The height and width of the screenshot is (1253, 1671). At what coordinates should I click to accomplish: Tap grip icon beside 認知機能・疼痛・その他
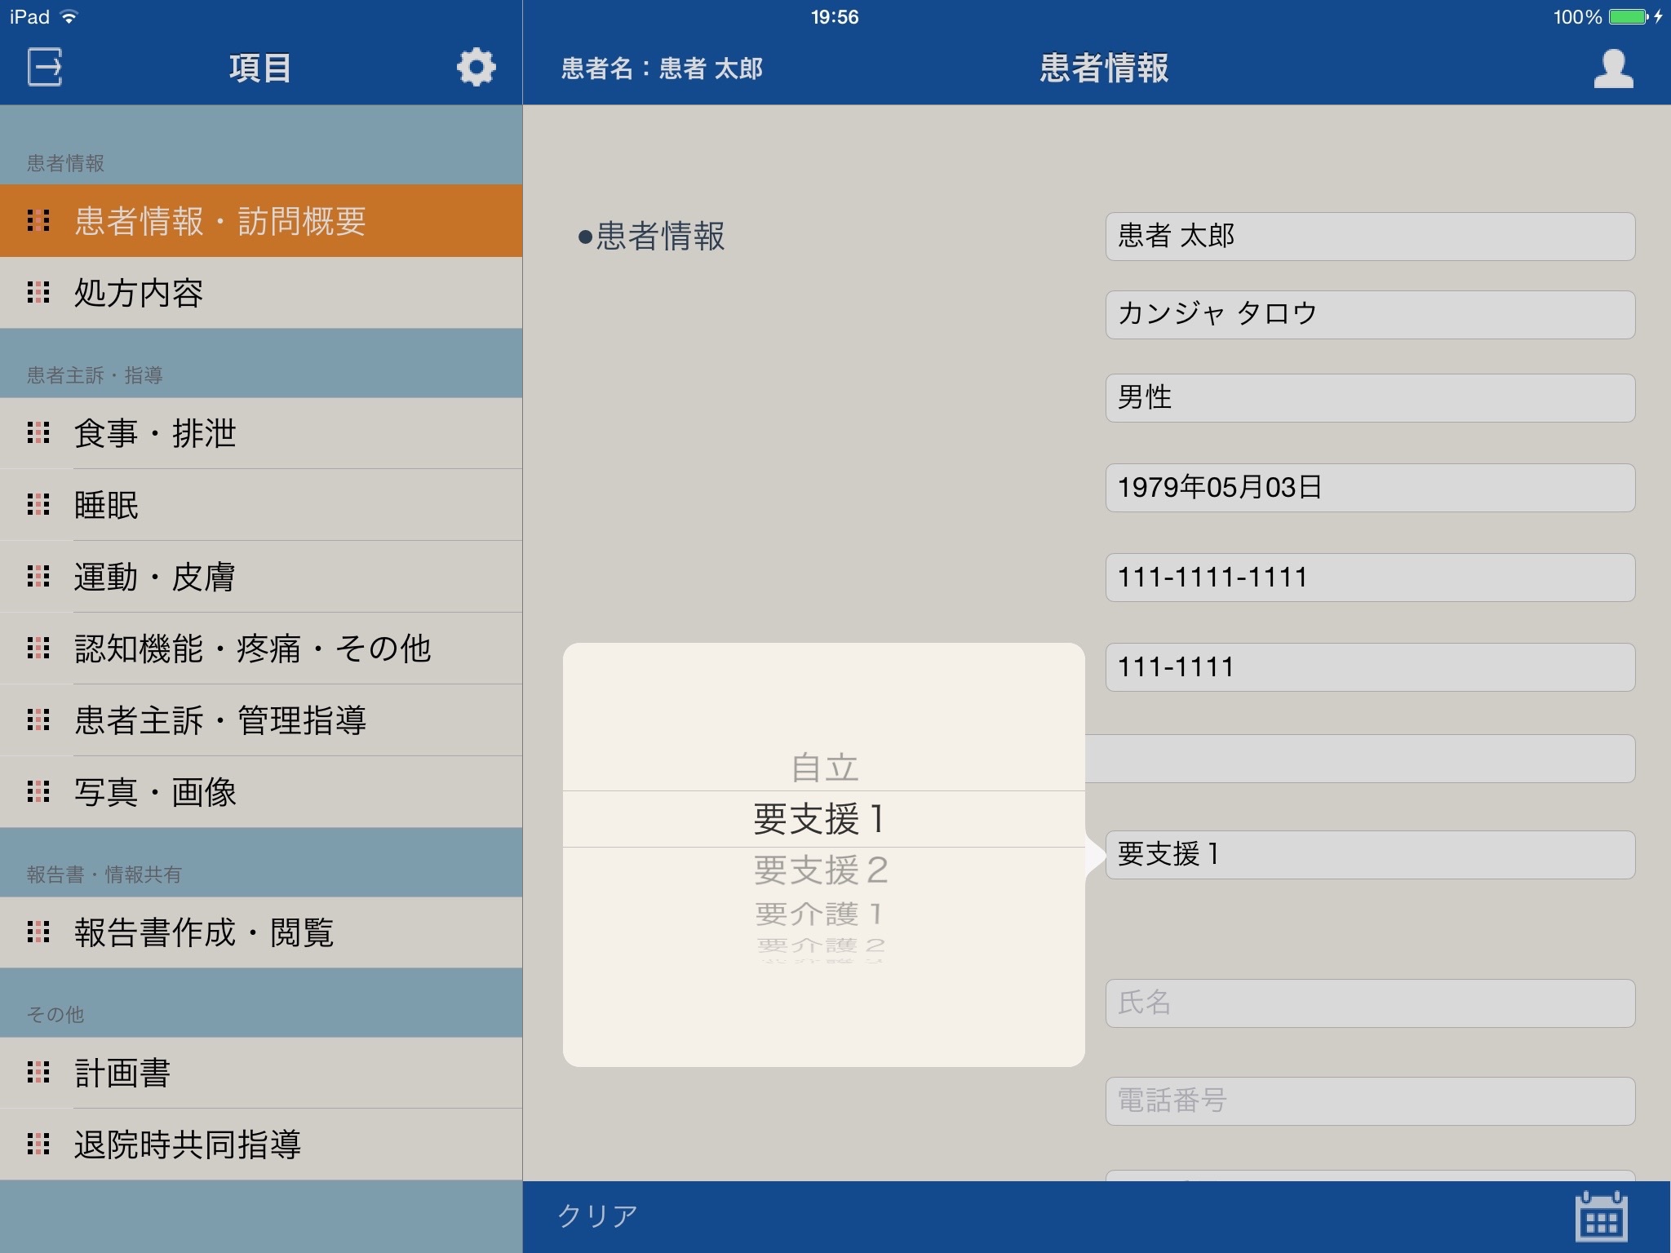click(38, 648)
